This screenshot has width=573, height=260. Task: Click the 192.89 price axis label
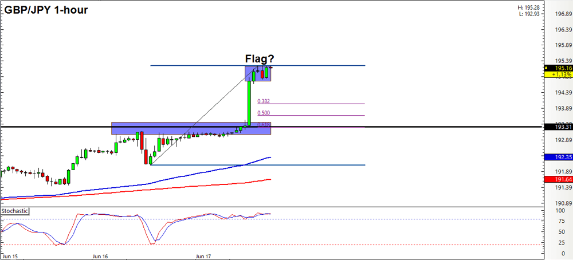click(563, 140)
